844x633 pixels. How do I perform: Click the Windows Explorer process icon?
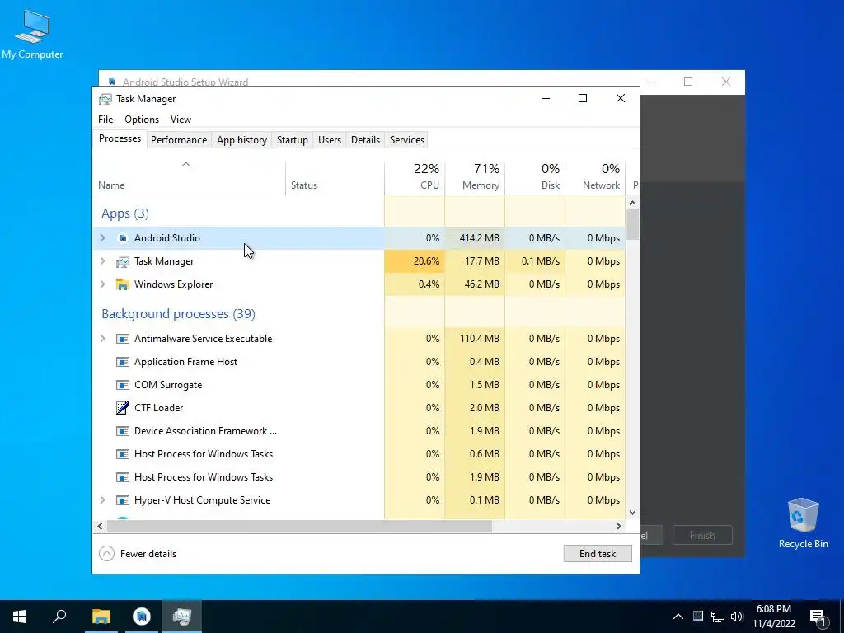click(123, 284)
